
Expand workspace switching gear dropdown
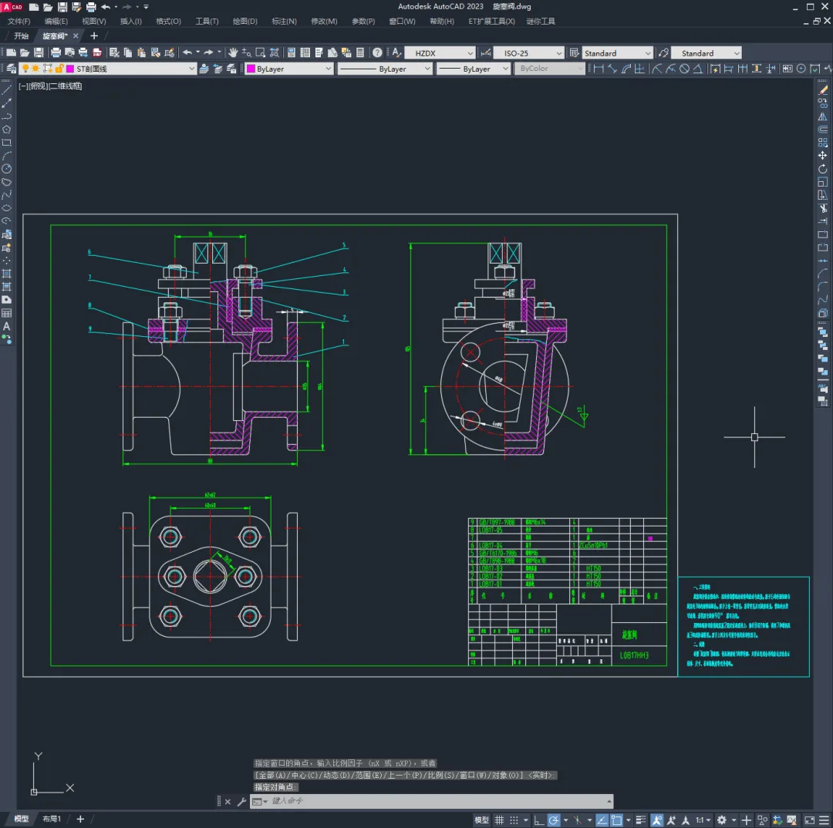(x=734, y=820)
